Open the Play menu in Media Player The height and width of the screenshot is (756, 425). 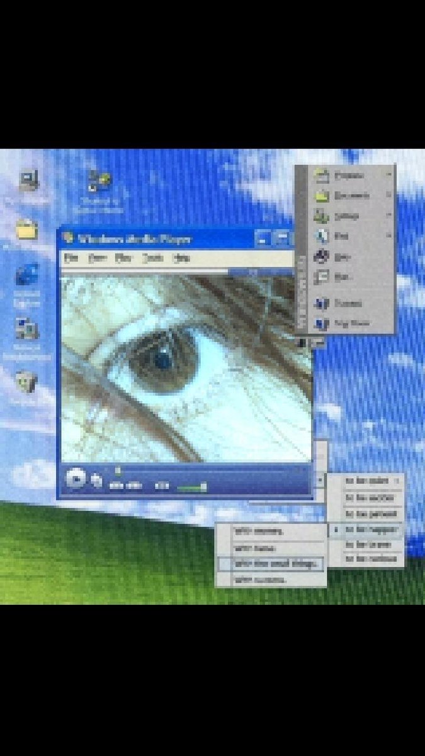tap(123, 258)
